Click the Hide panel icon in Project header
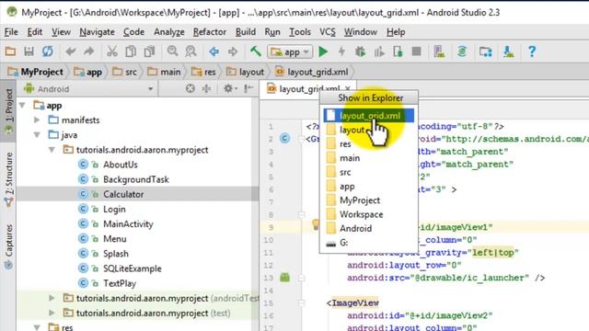 [248, 88]
